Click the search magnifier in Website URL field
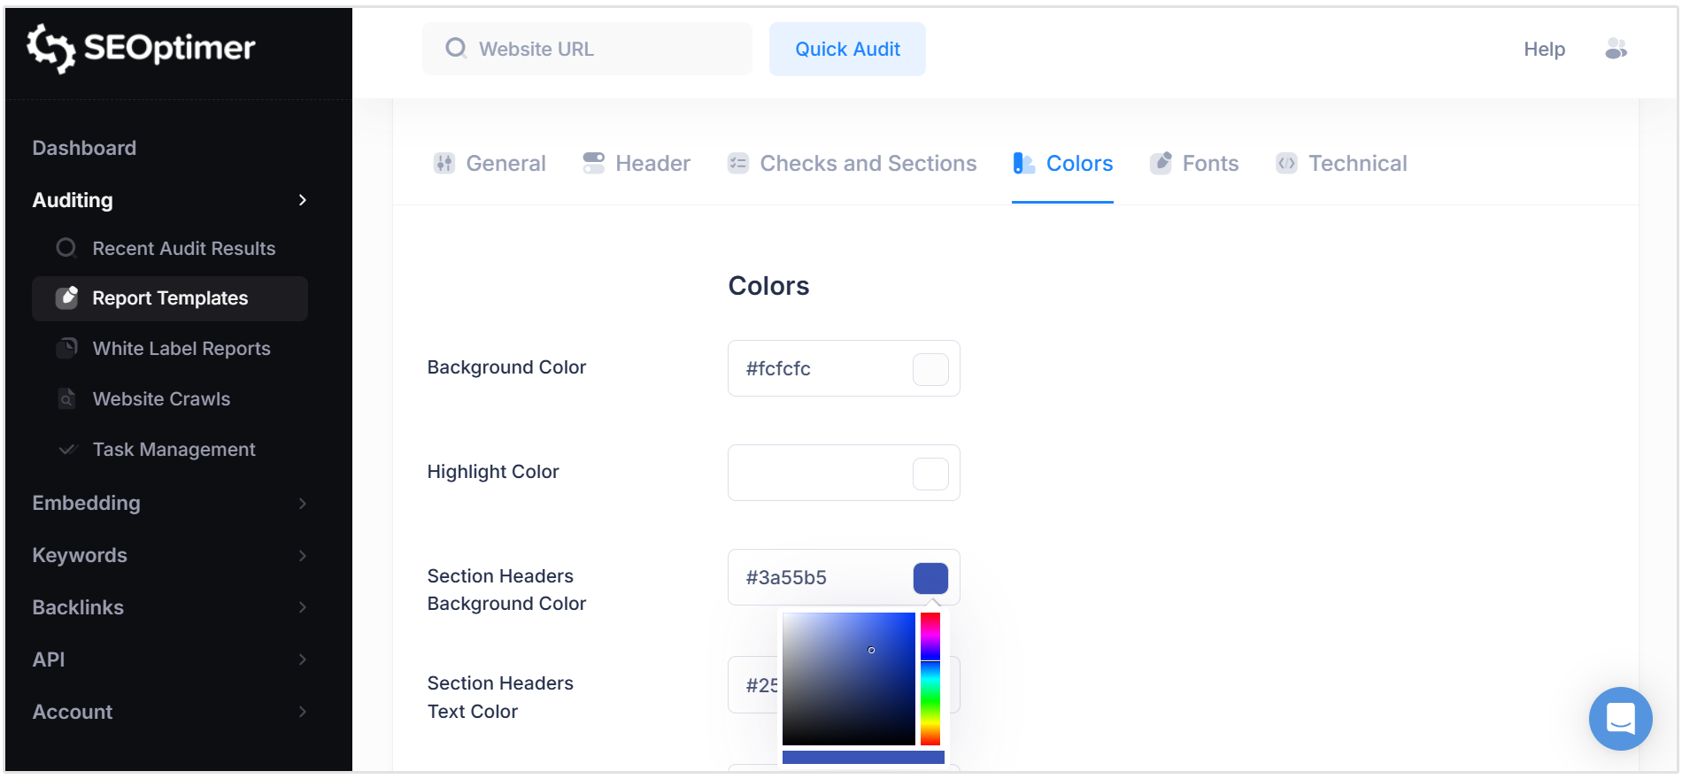1682x779 pixels. (455, 49)
